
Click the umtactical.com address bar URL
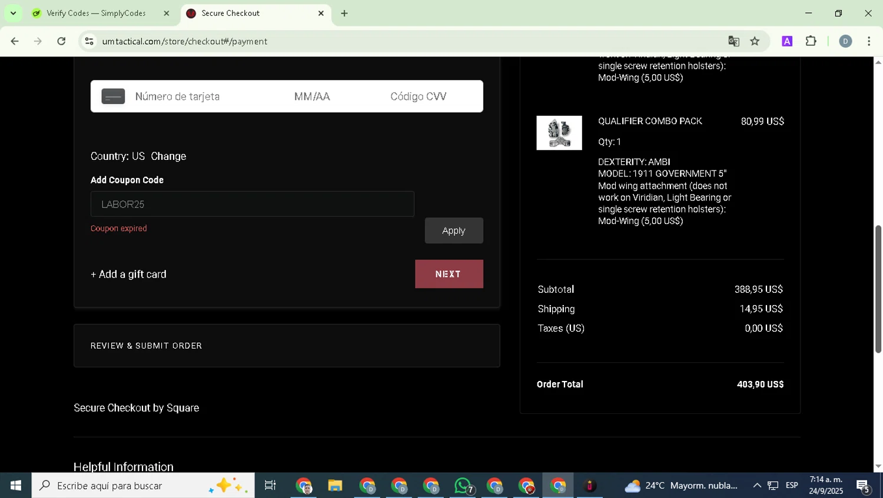pyautogui.click(x=185, y=41)
